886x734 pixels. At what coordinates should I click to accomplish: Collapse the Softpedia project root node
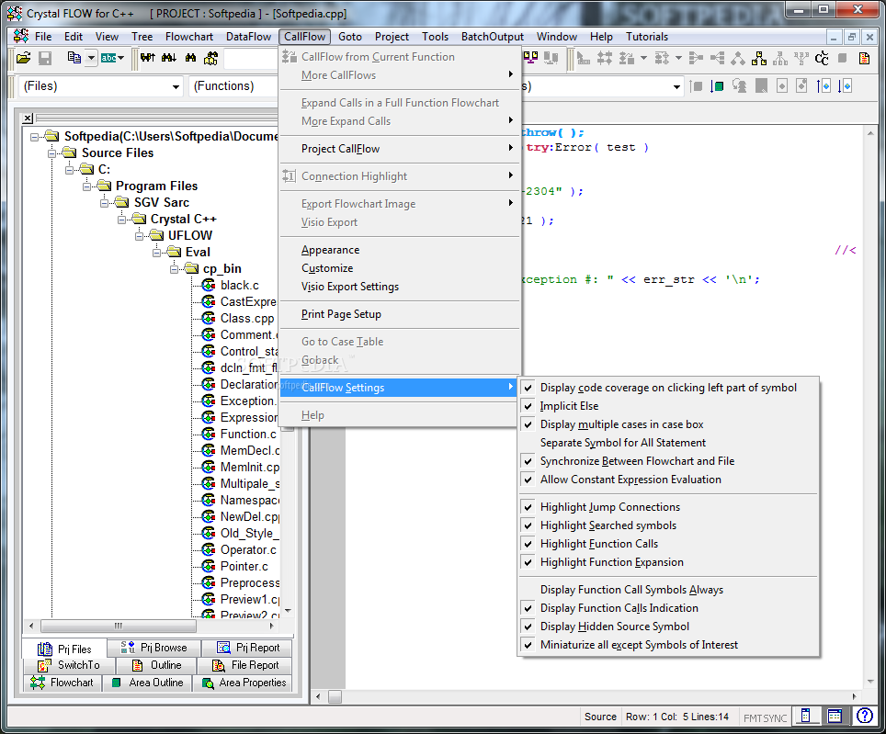point(35,137)
